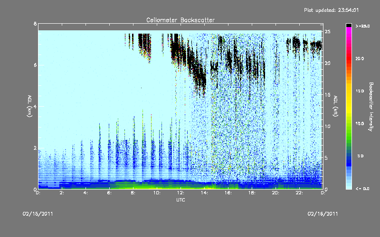Click the "10.0" colorbar value
The height and width of the screenshot is (237, 380).
(360, 124)
